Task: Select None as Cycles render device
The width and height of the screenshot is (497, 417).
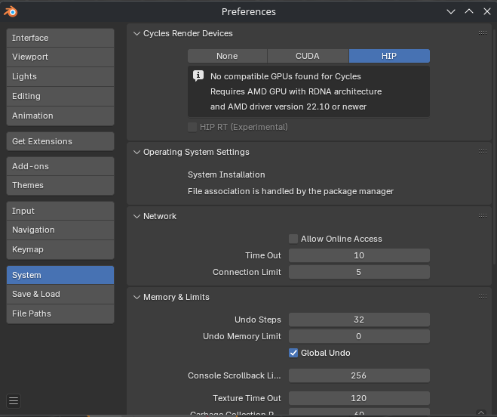Action: pyautogui.click(x=227, y=56)
